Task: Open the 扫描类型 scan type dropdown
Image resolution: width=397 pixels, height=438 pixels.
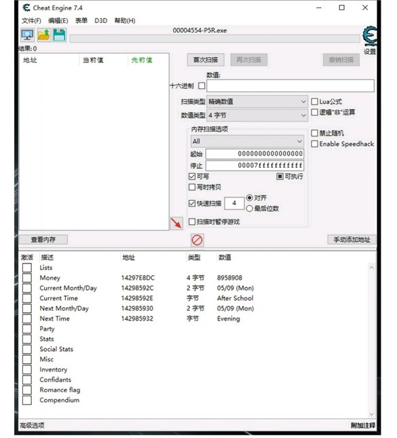Action: point(257,101)
